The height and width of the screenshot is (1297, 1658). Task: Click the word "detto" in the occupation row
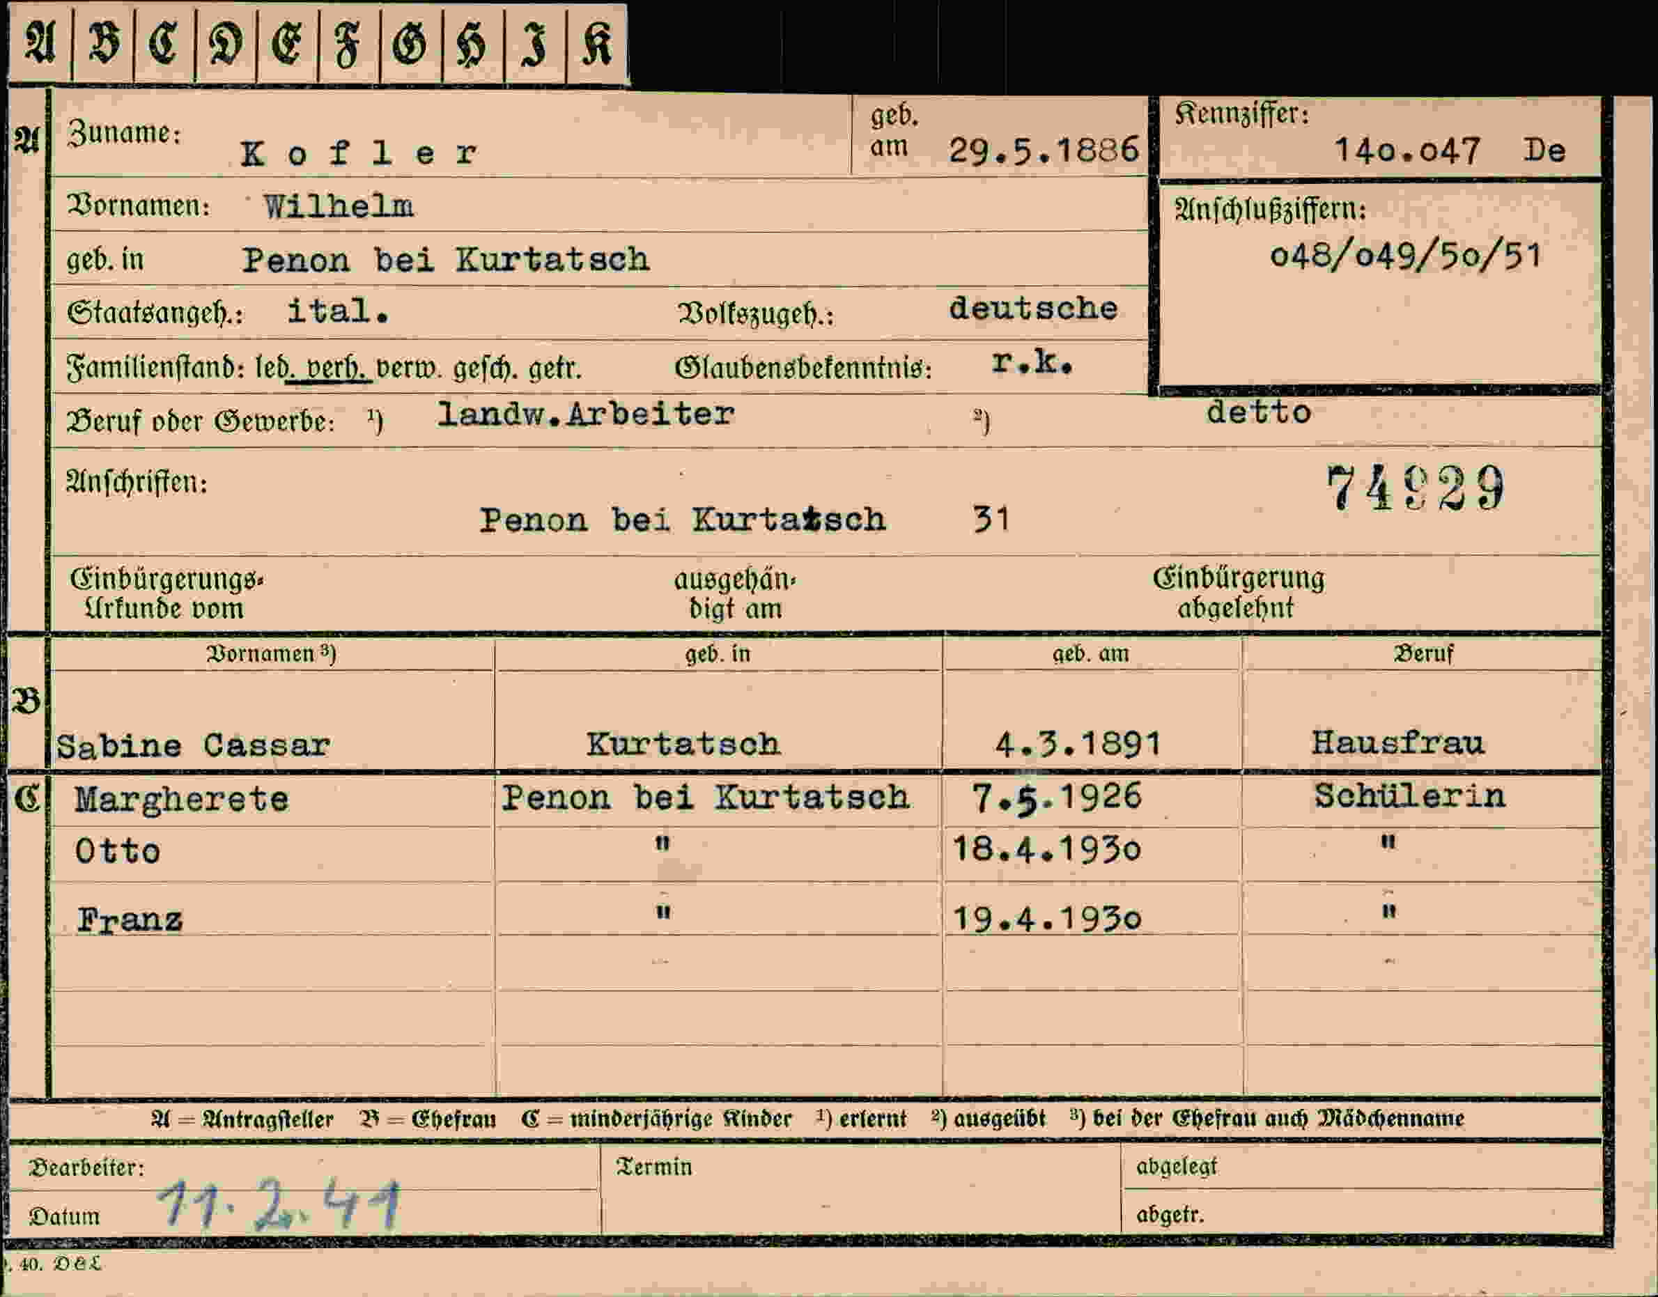(1259, 412)
